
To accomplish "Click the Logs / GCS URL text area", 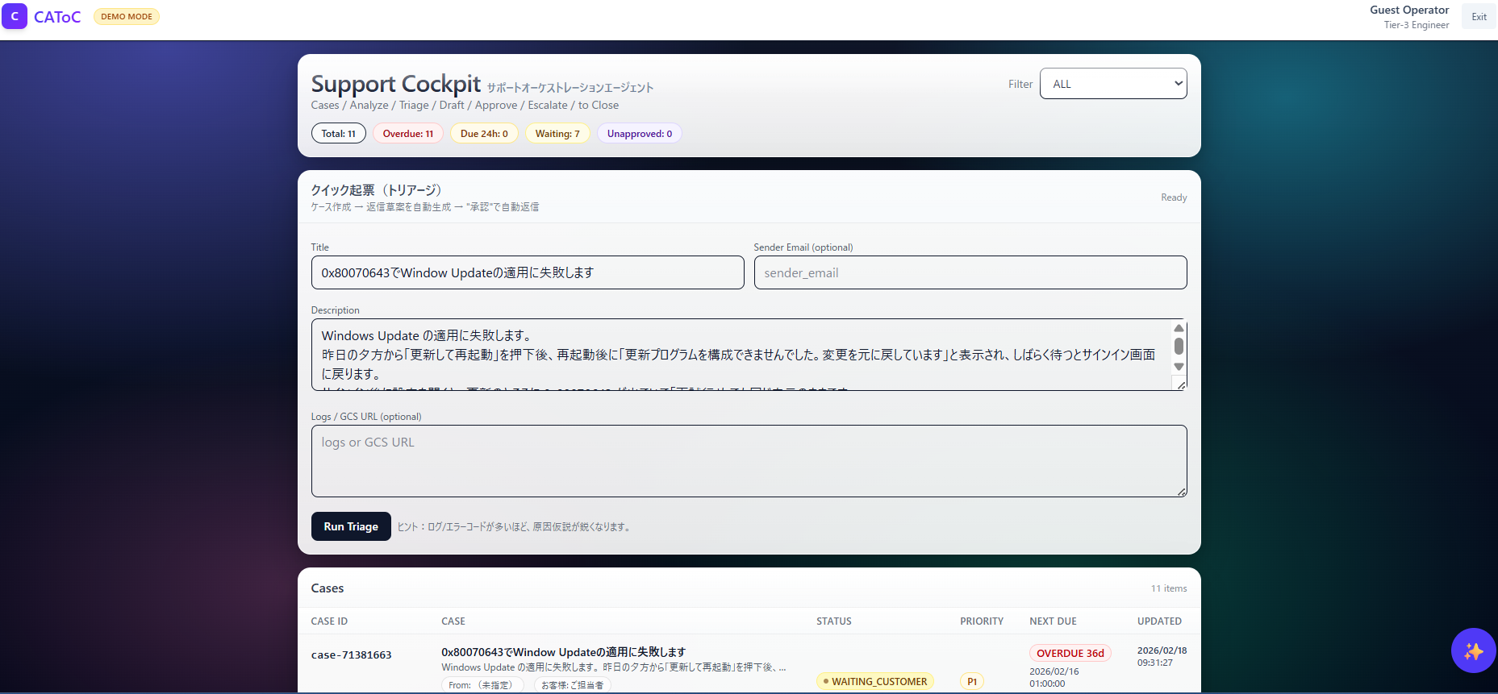I will click(749, 461).
